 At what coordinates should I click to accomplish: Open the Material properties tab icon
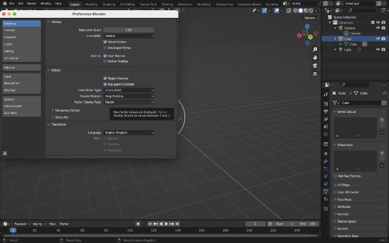point(326,199)
